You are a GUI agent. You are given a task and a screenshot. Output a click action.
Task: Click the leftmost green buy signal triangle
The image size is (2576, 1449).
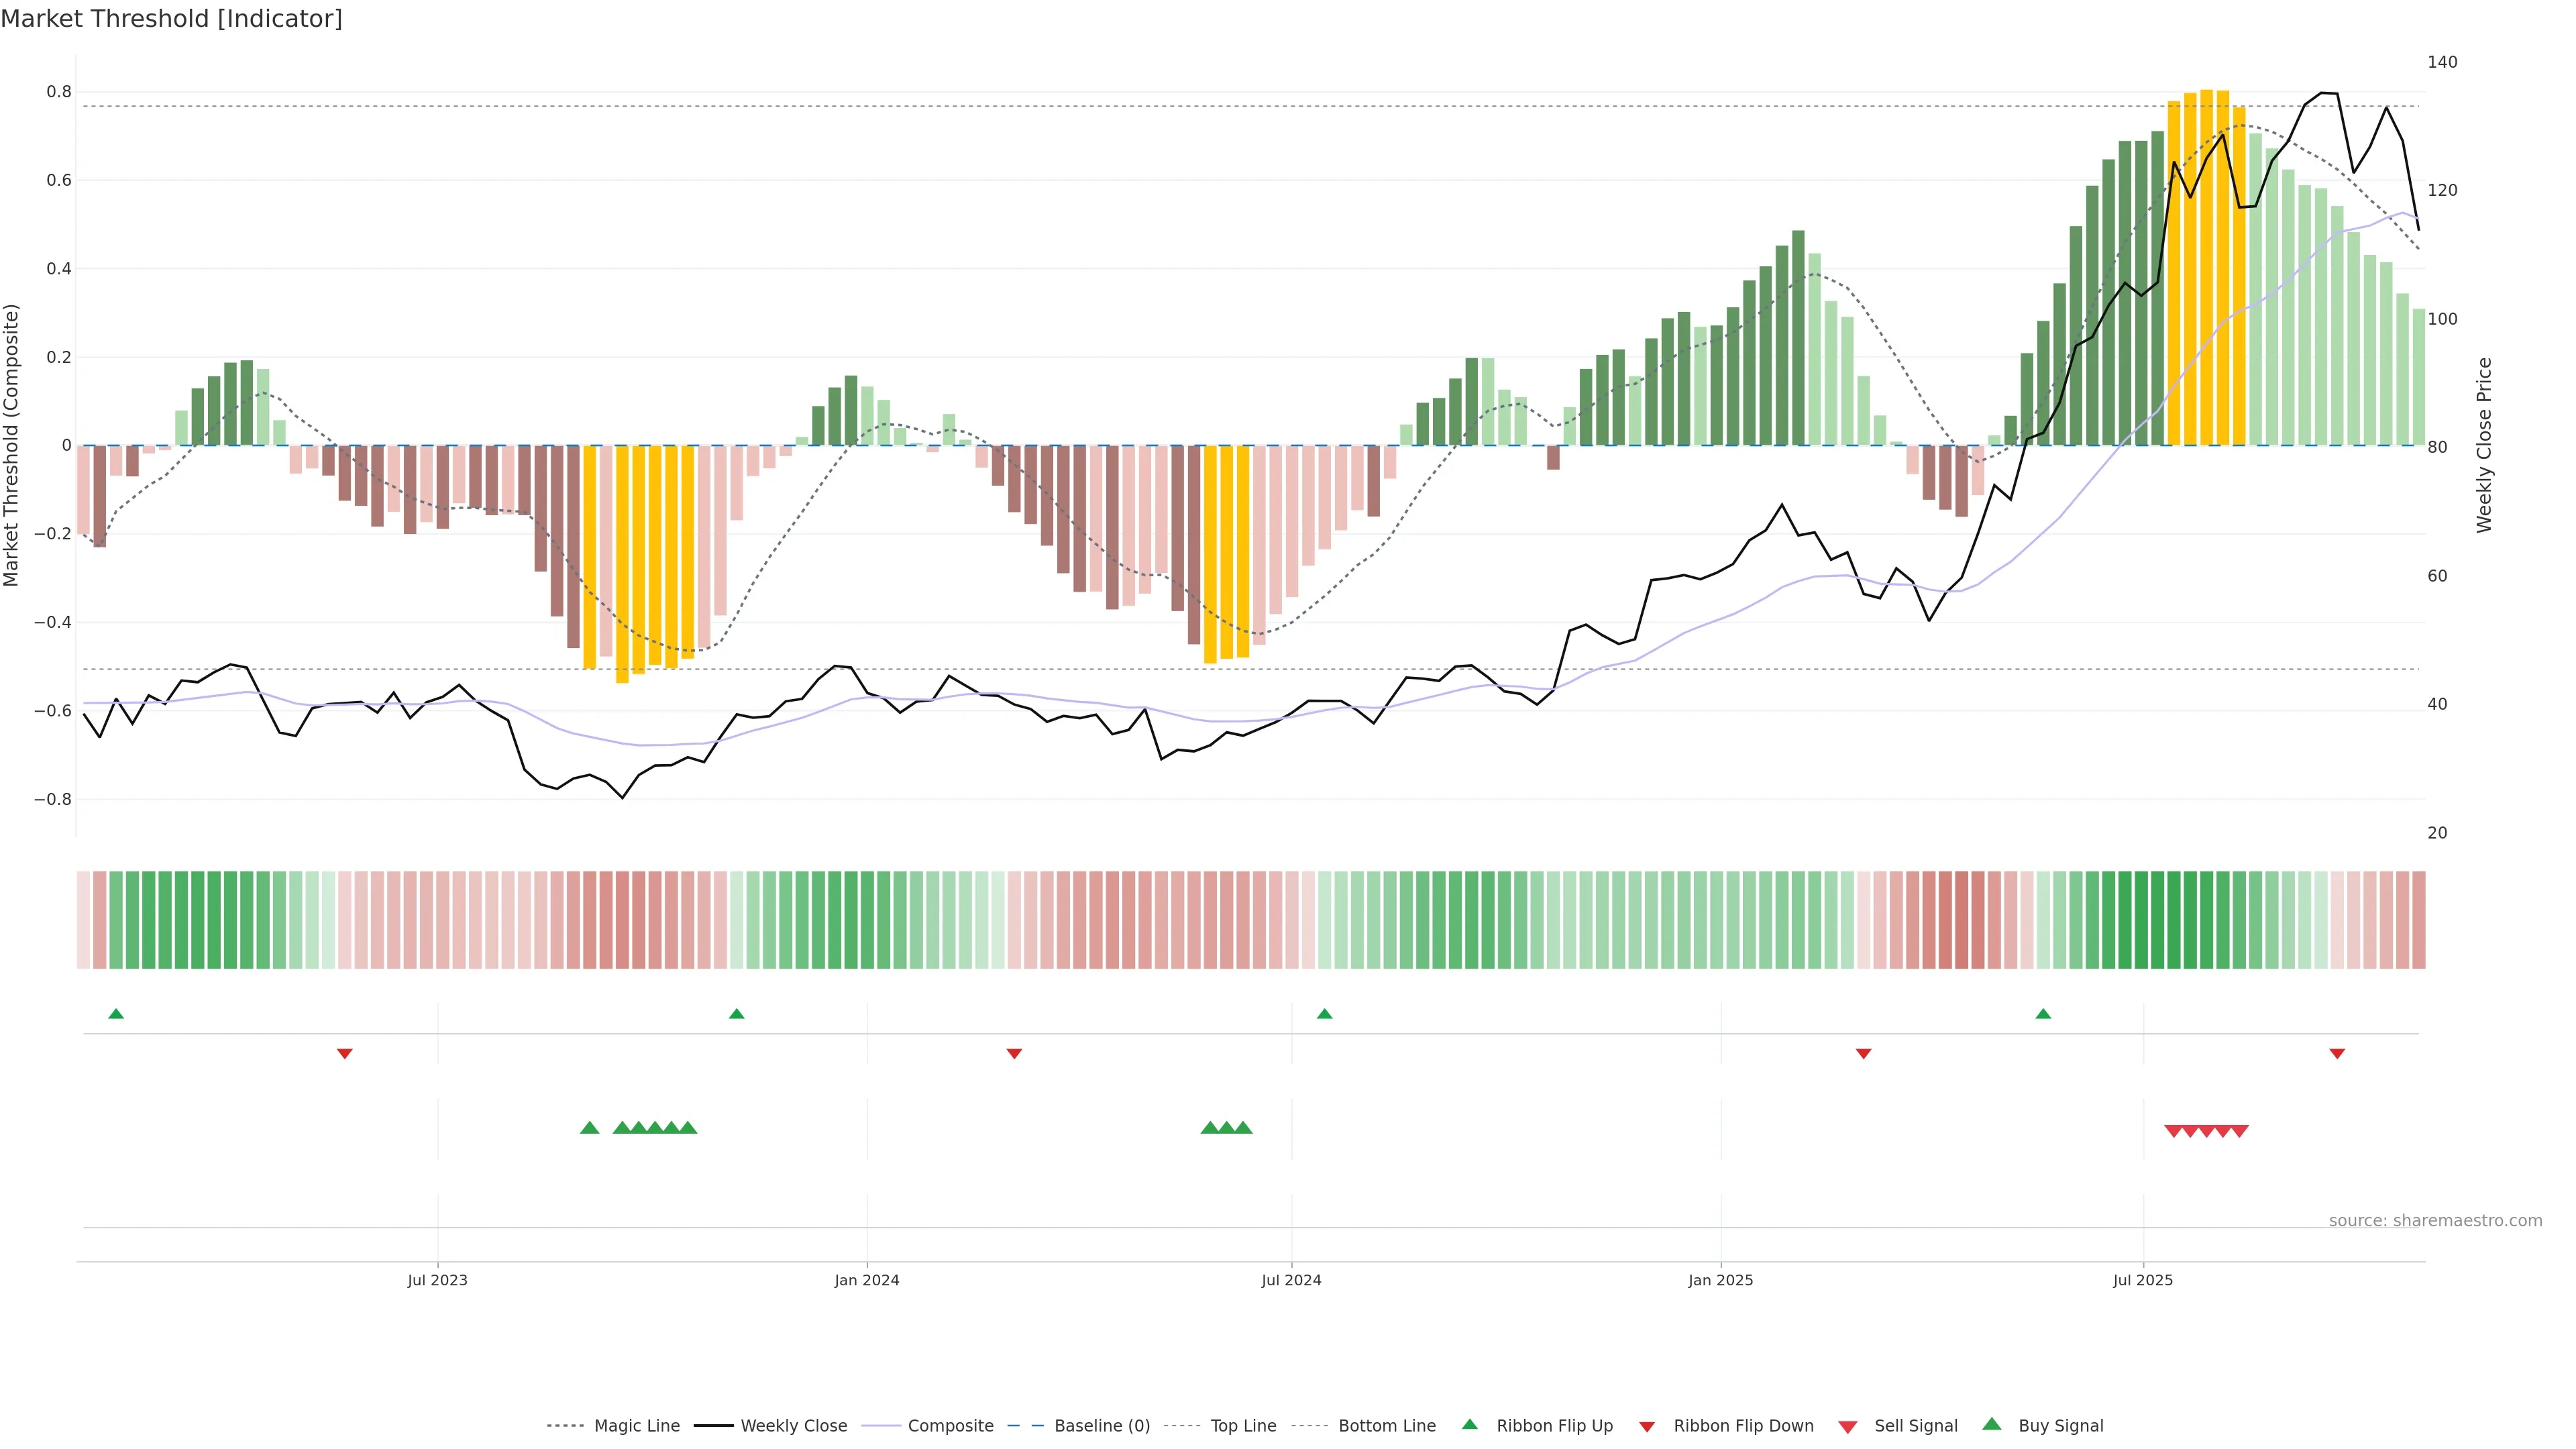point(590,1128)
